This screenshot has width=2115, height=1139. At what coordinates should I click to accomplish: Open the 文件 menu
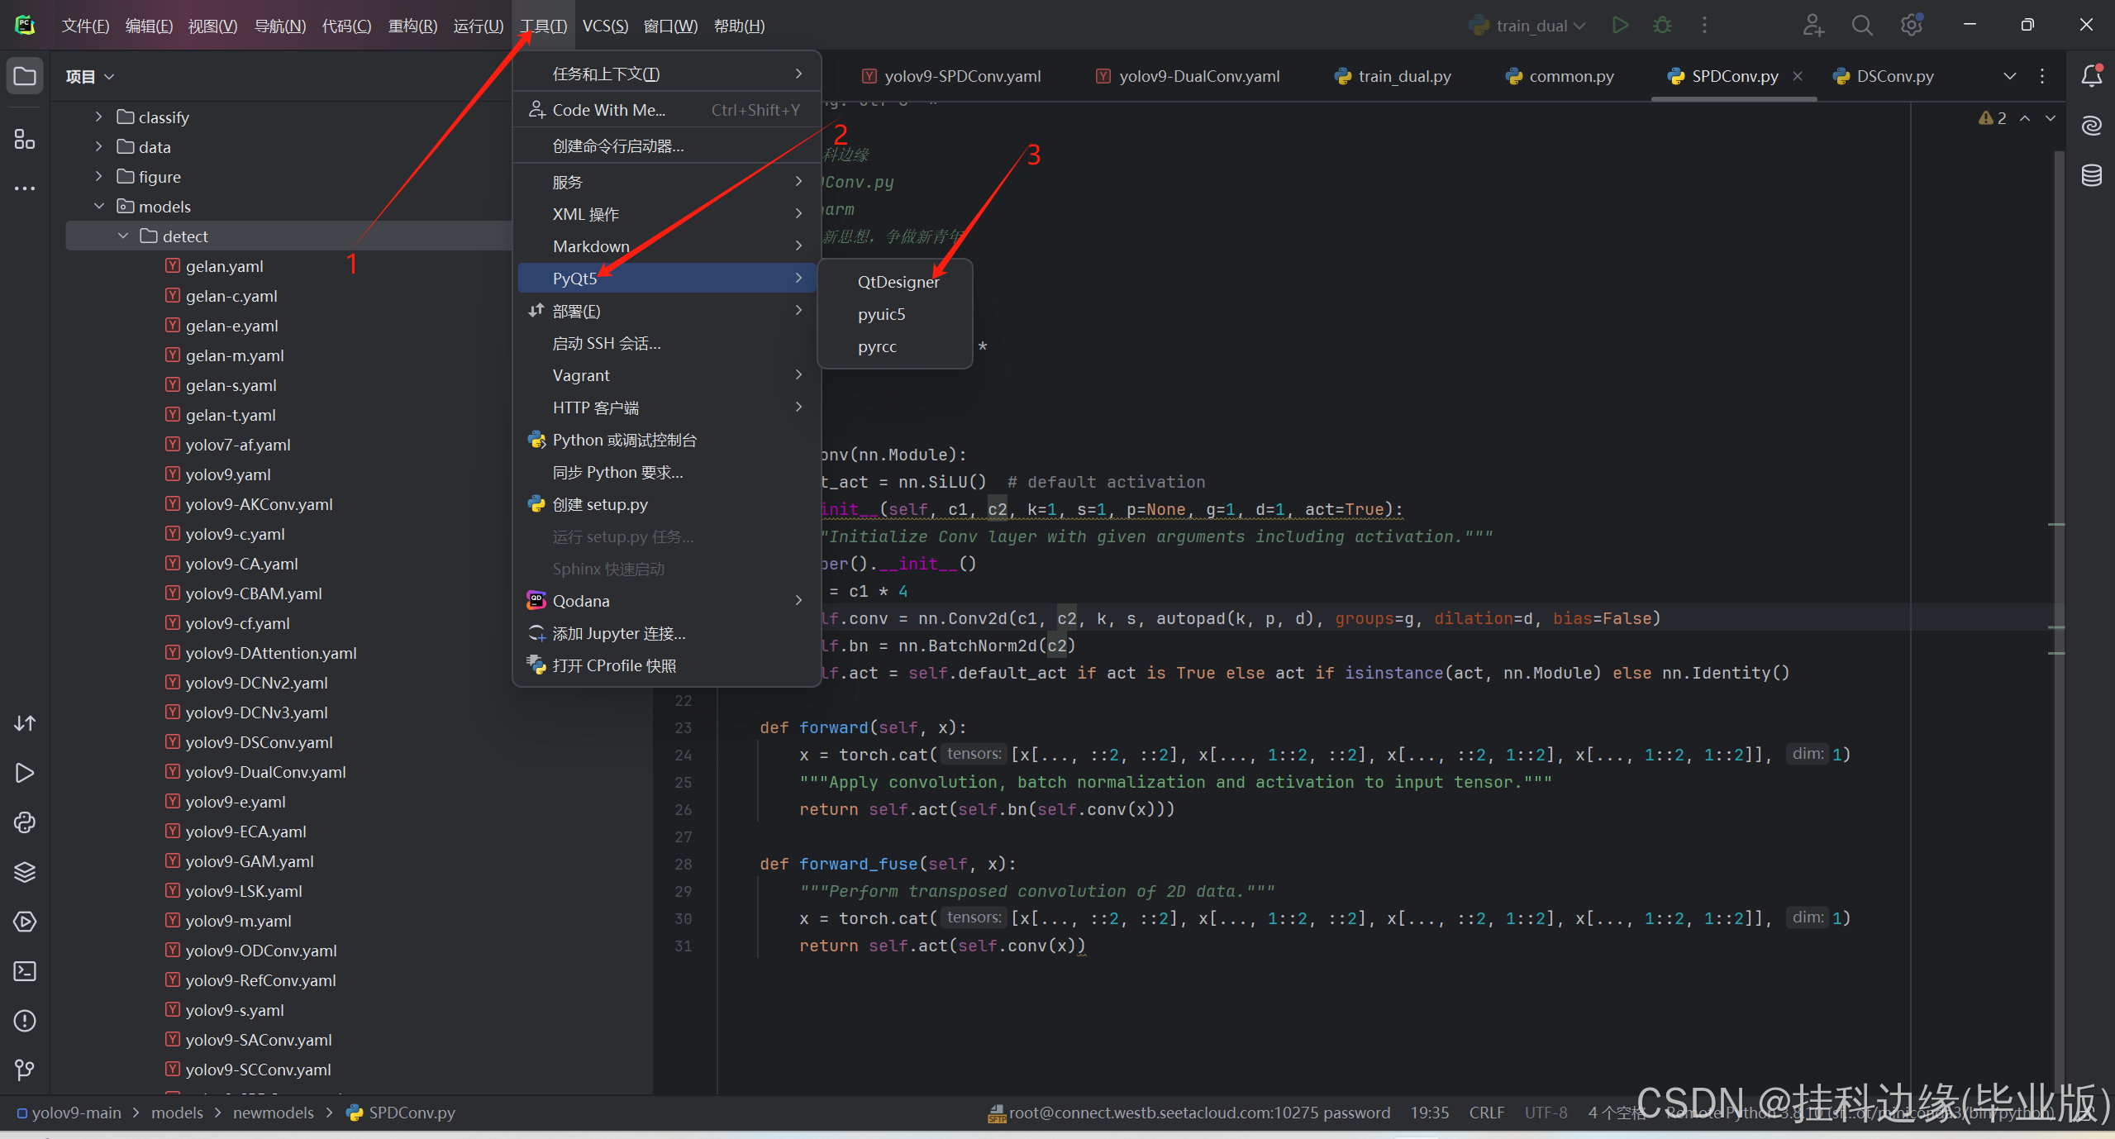[85, 26]
